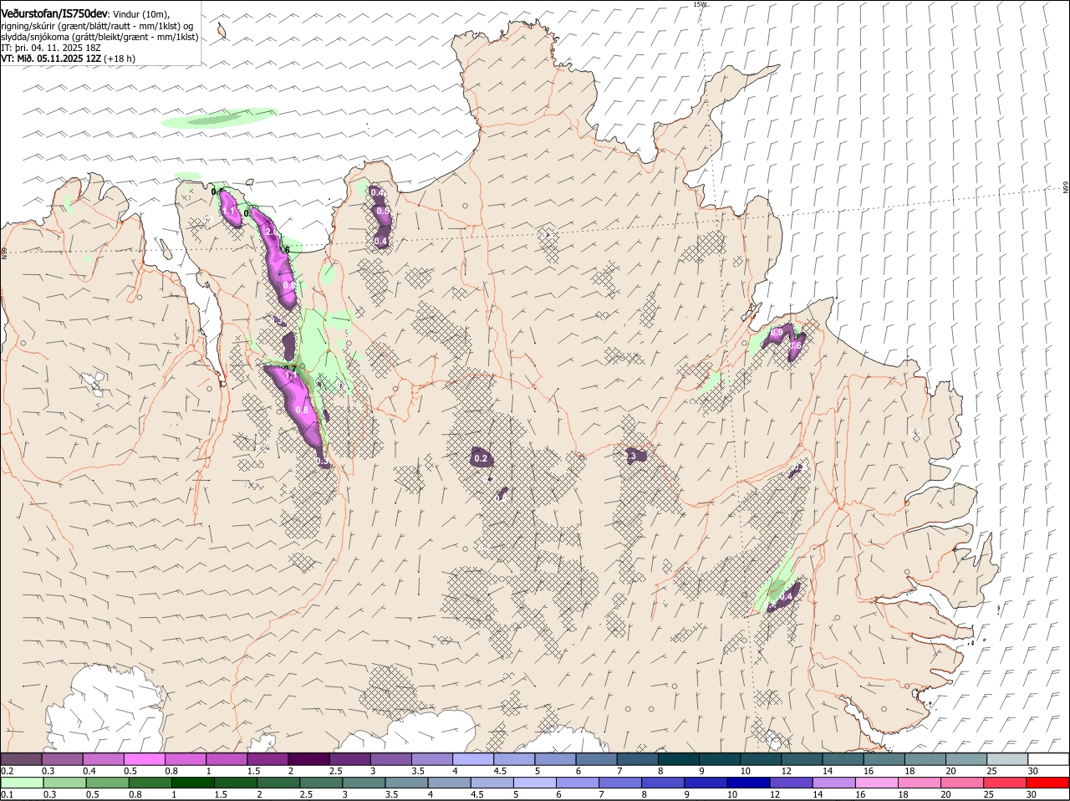Viewport: 1070px width, 801px height.
Task: Select the bright pink upper-legend swatch labeled 0.5
Action: pyautogui.click(x=145, y=758)
